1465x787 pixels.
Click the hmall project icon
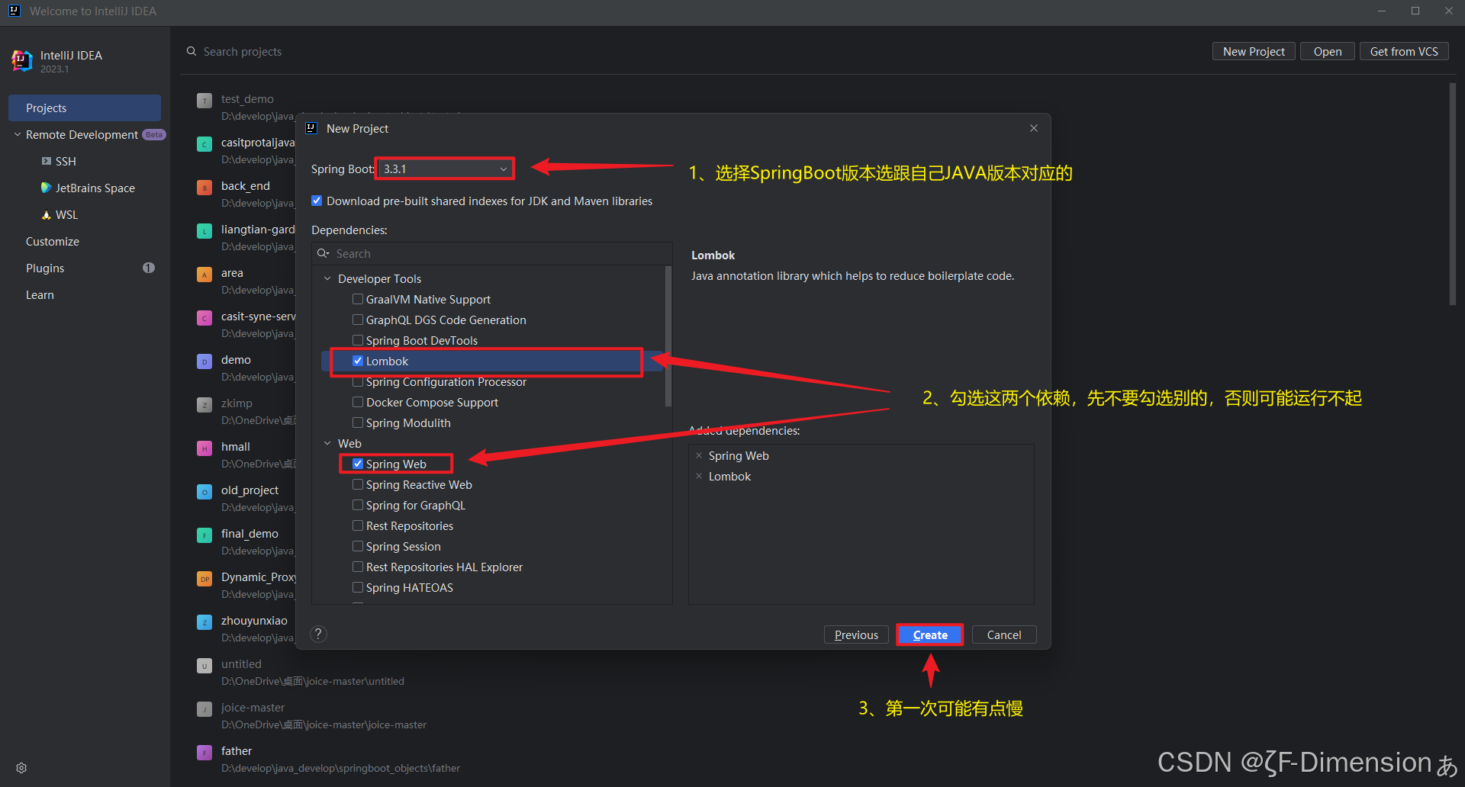click(x=204, y=448)
